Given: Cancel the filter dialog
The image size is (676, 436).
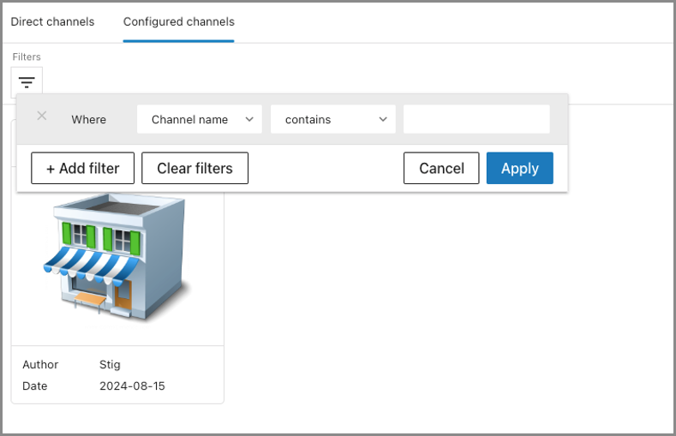Looking at the screenshot, I should pos(441,168).
